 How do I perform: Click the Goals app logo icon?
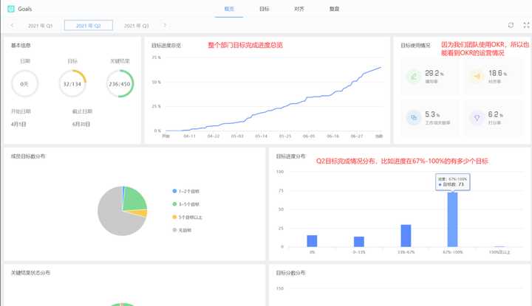11,9
